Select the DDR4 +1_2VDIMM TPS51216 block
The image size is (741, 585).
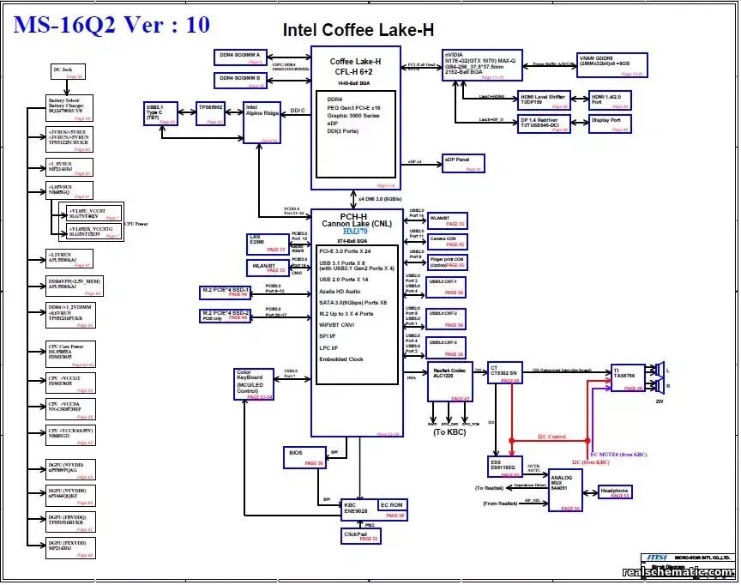click(x=71, y=315)
